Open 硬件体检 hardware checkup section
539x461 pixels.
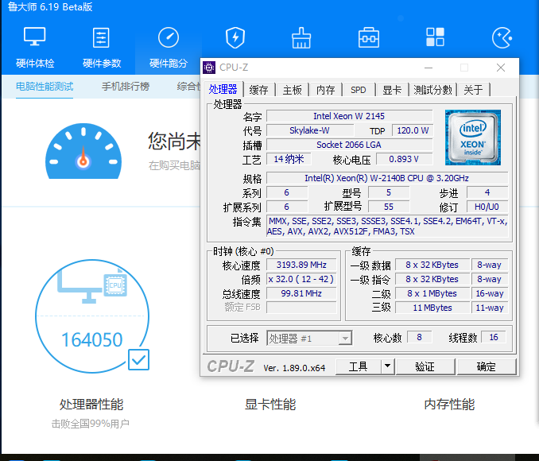[35, 47]
